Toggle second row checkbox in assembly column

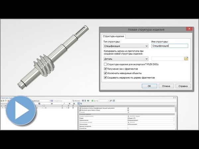pos(73,108)
